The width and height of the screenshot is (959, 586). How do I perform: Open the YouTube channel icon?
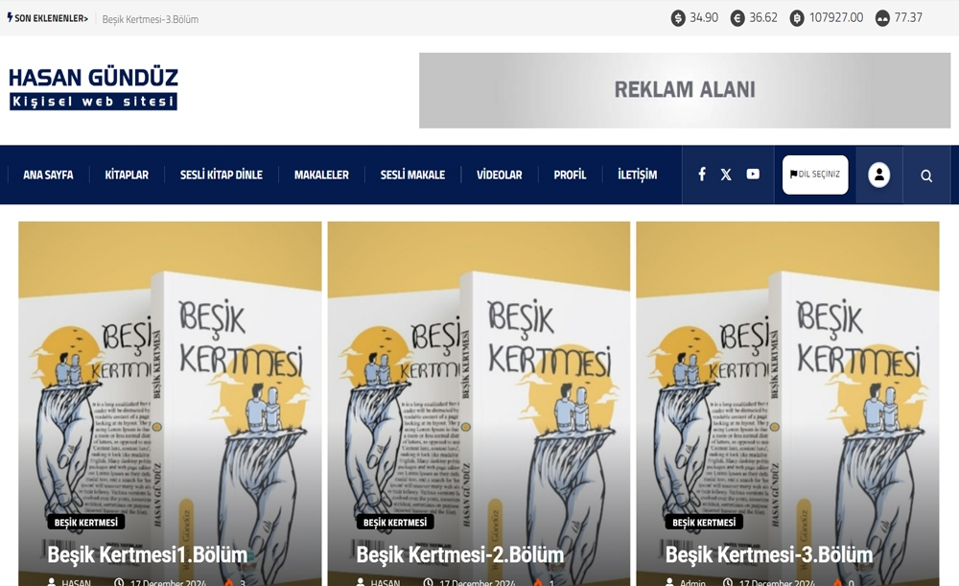pyautogui.click(x=753, y=175)
